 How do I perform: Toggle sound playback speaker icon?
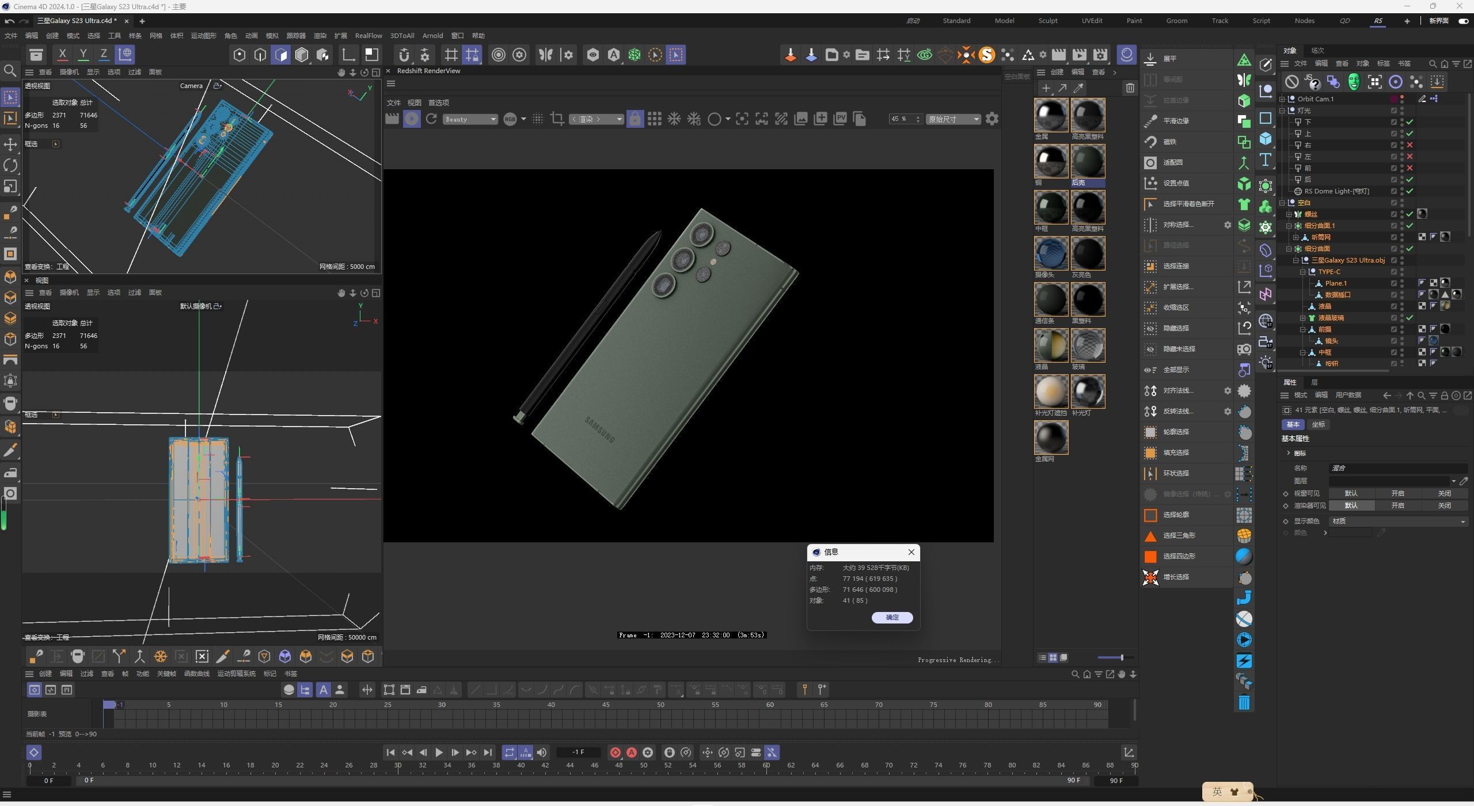pyautogui.click(x=542, y=752)
